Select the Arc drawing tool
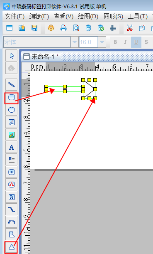Viewport: 153px width, 254px height. [x=12, y=222]
